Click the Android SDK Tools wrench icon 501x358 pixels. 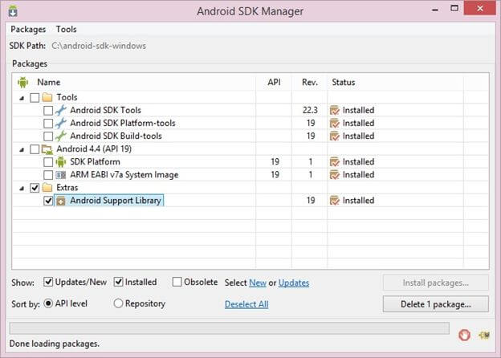tap(61, 110)
